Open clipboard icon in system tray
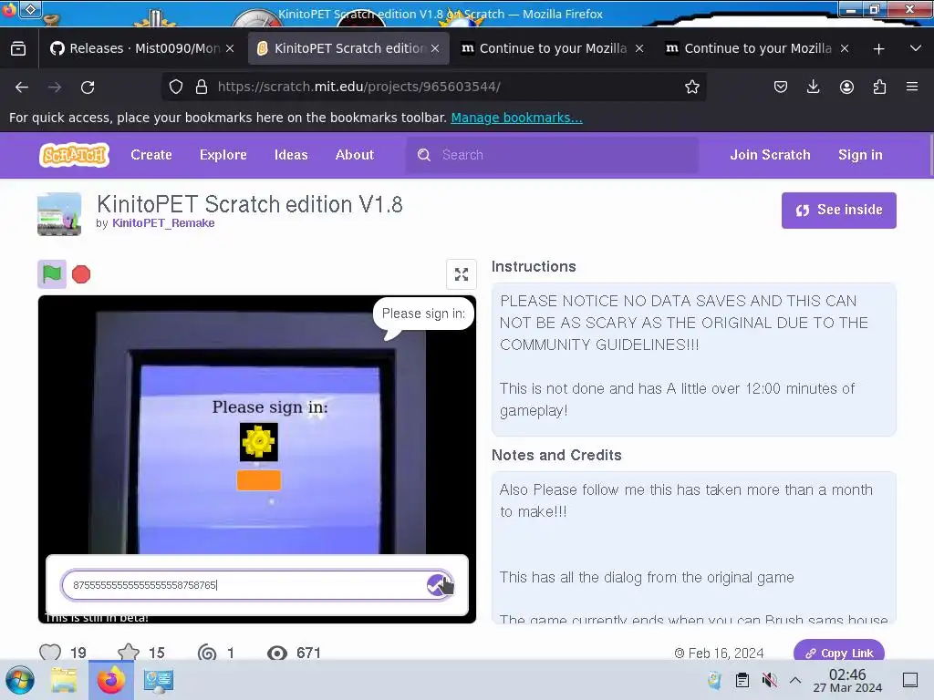Viewport: 934px width, 700px height. tap(742, 680)
